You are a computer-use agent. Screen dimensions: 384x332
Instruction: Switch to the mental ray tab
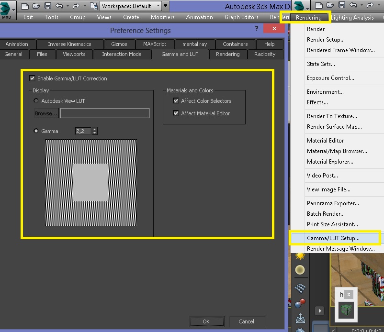coord(195,44)
